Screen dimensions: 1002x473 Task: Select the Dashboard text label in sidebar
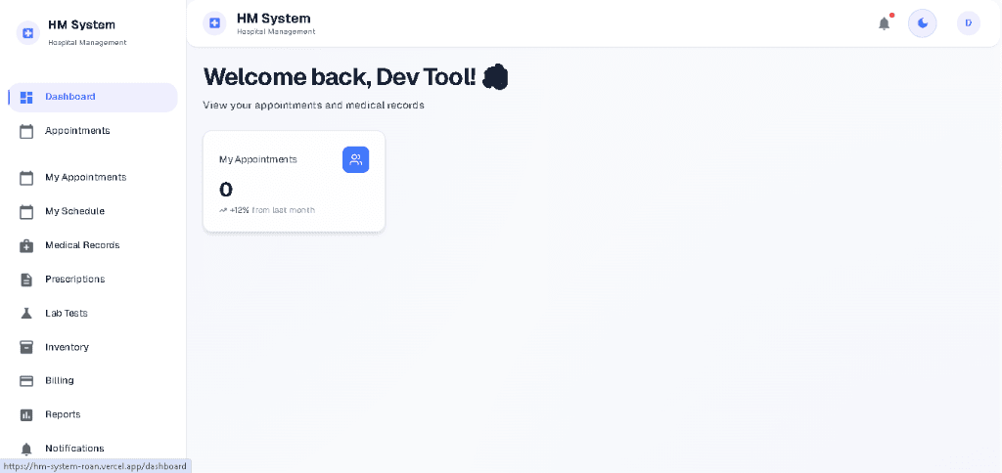pos(70,97)
